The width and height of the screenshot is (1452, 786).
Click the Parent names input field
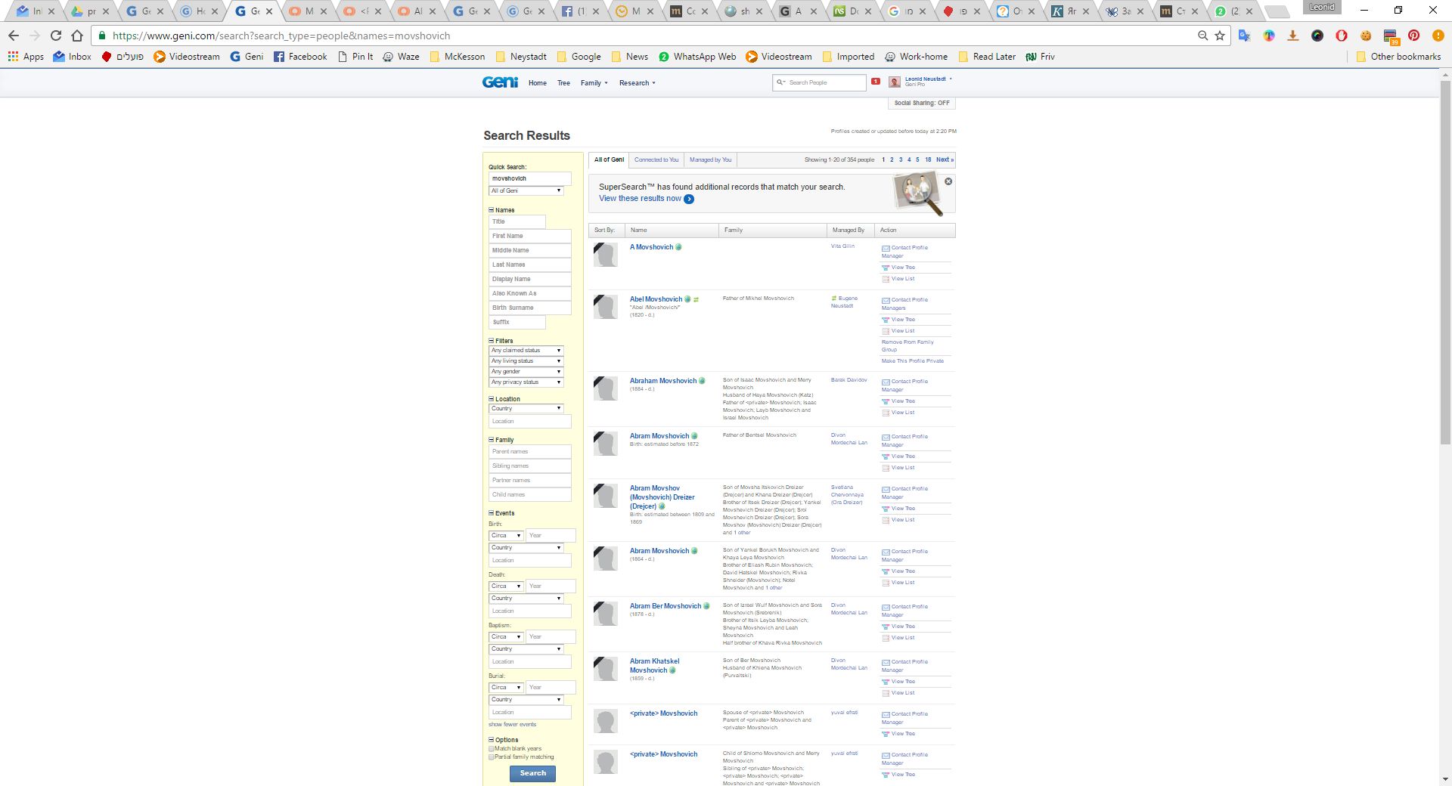pos(529,452)
